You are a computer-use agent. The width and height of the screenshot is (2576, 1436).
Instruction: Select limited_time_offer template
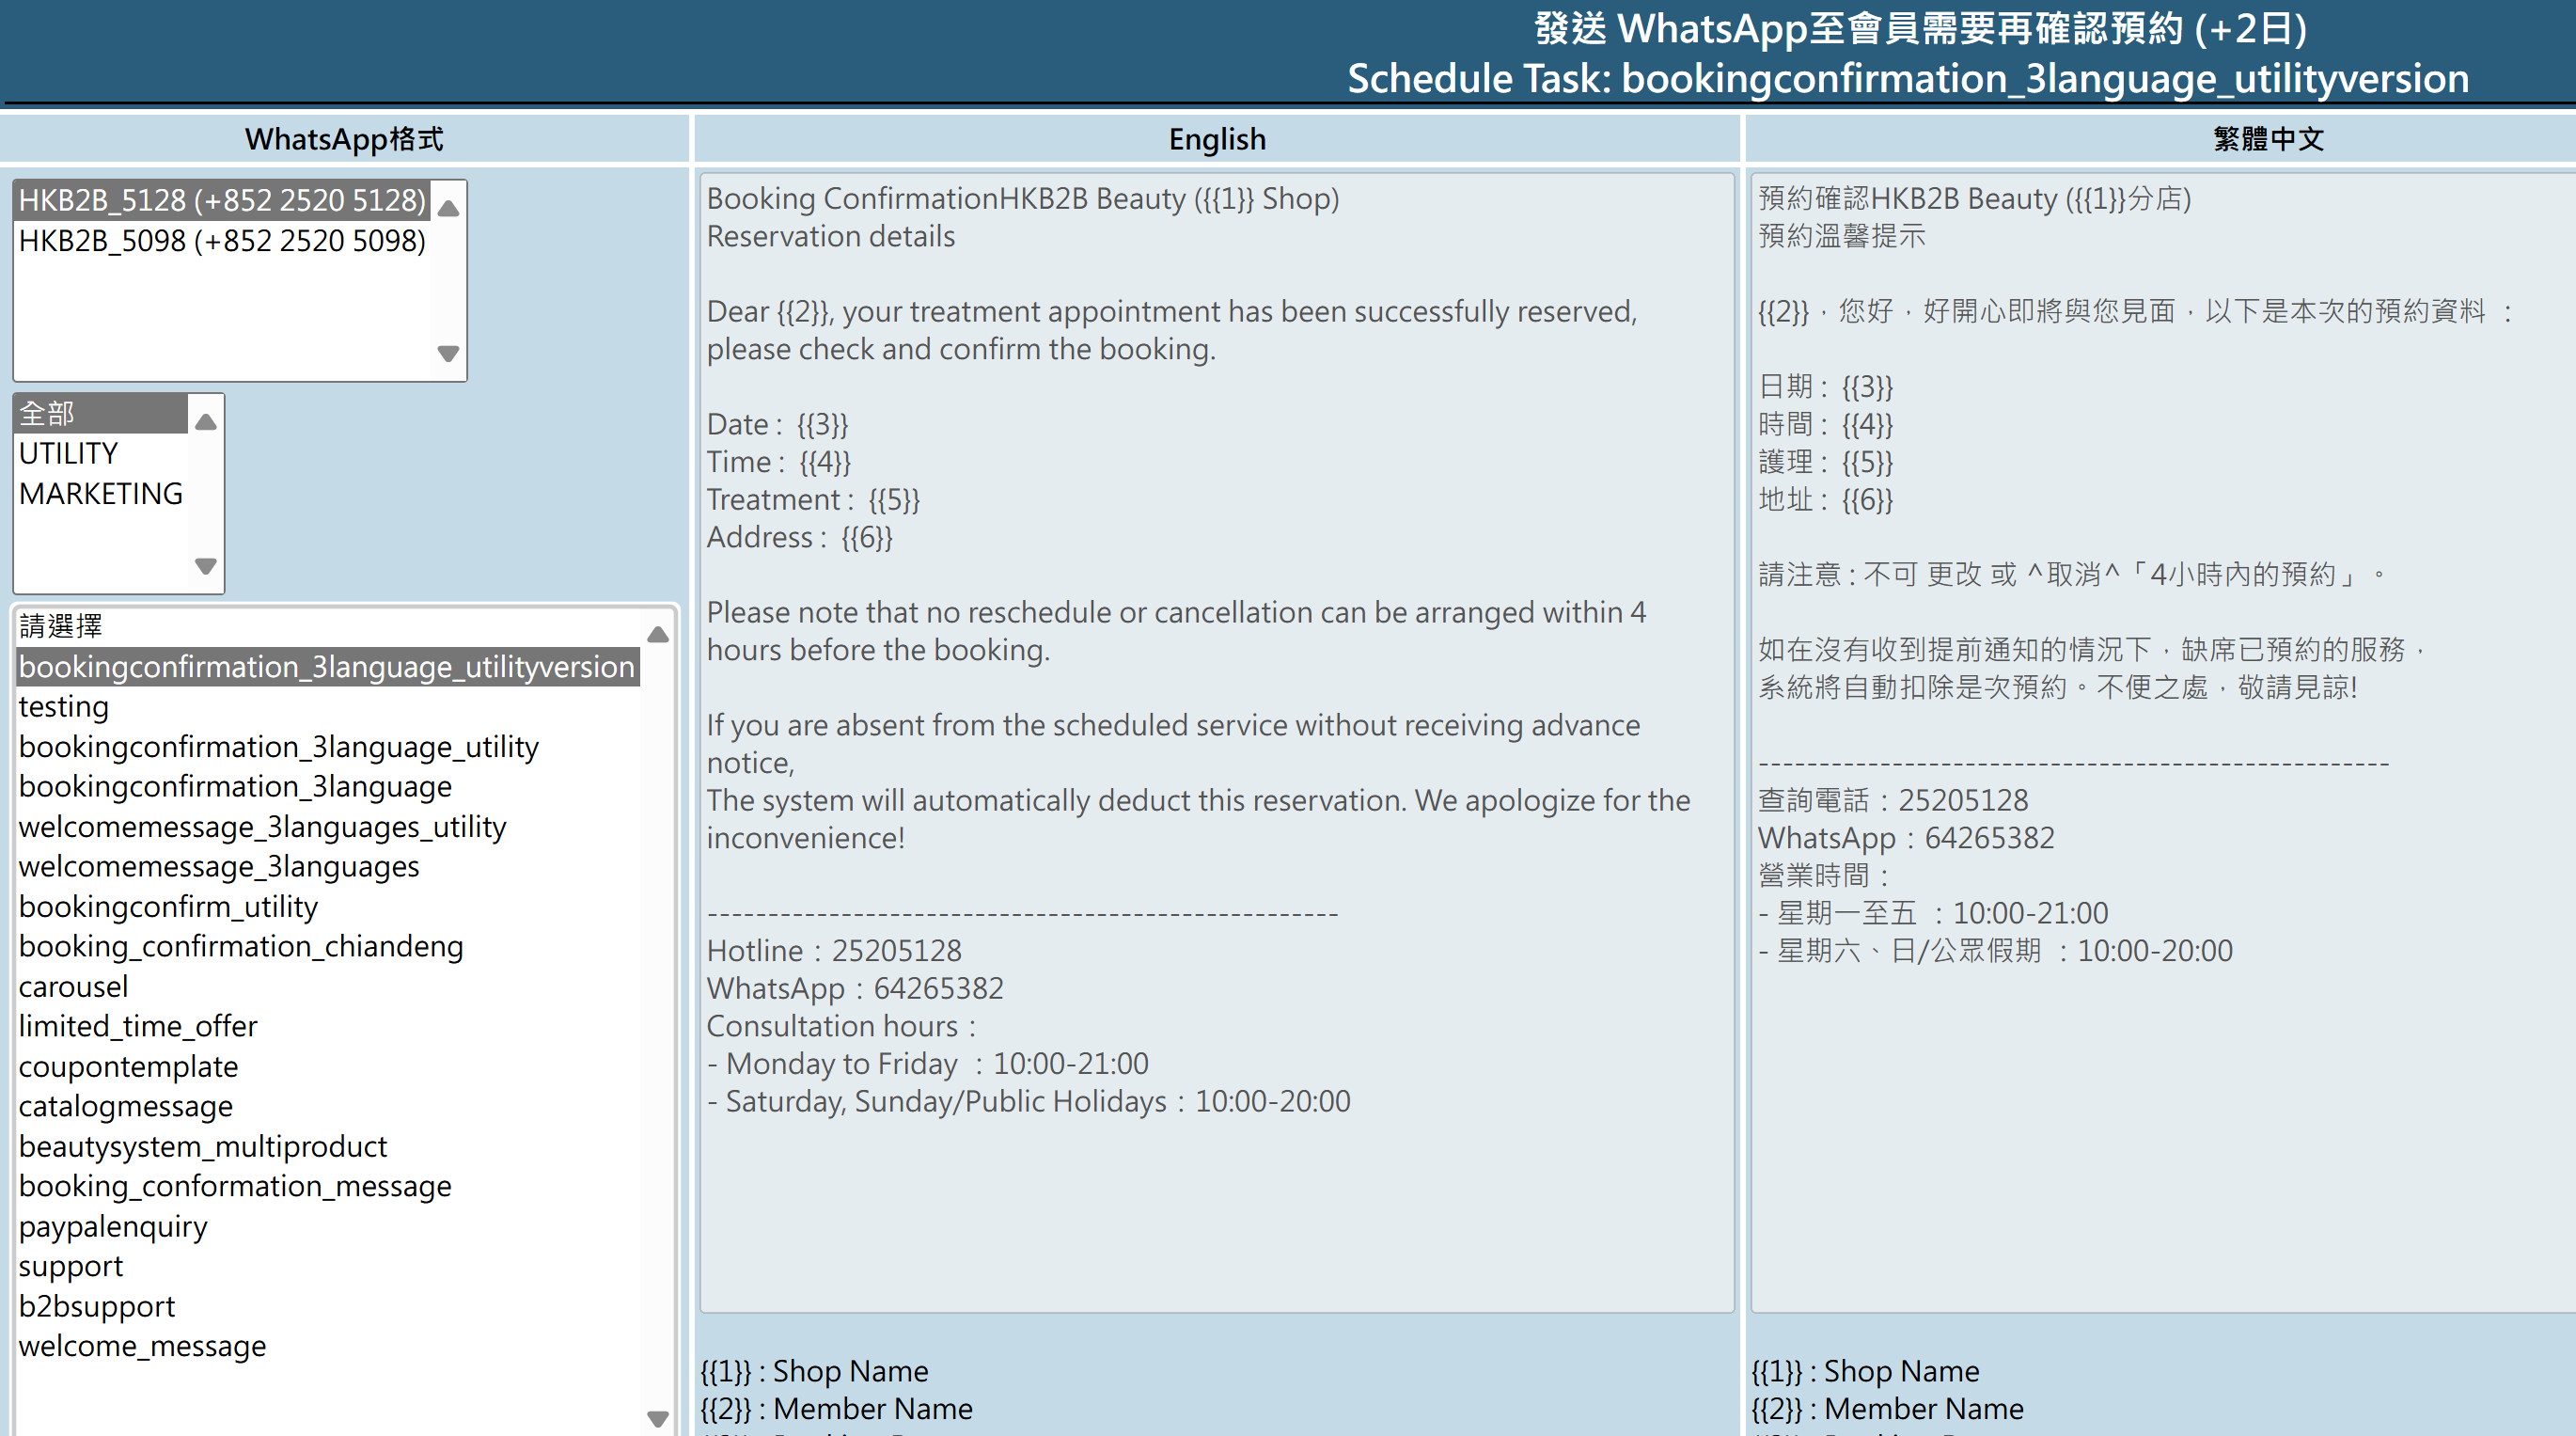click(x=328, y=1026)
